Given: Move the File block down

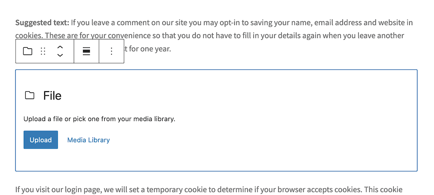Looking at the screenshot, I should 60,55.
